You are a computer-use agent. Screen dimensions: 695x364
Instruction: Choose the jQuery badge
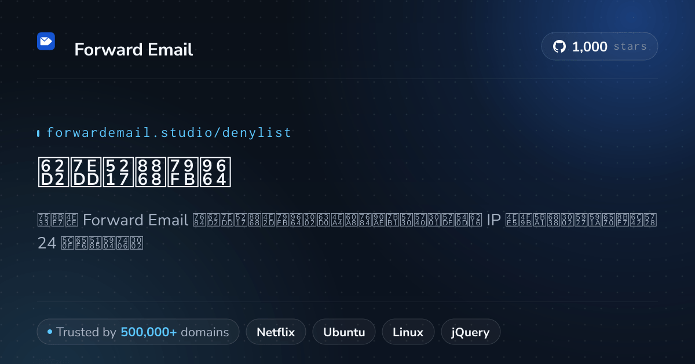pos(470,332)
